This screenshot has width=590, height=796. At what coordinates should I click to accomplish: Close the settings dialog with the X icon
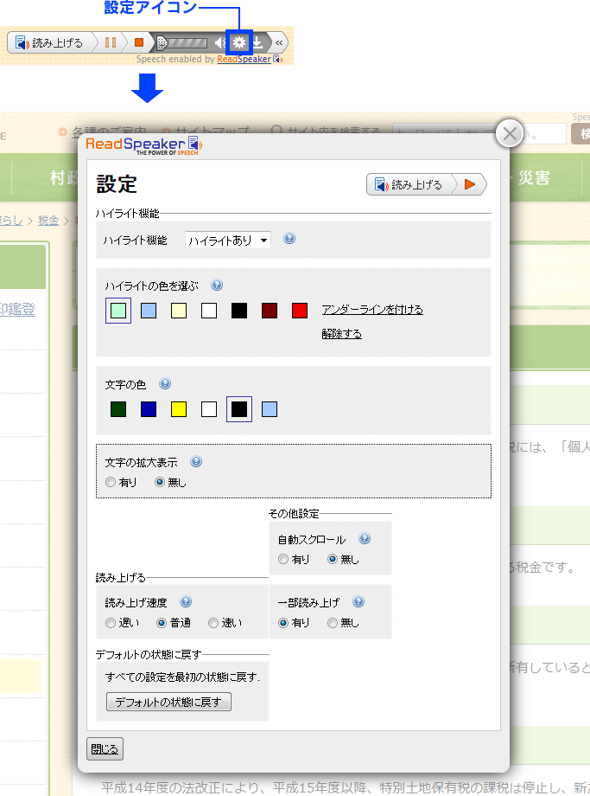[x=510, y=133]
